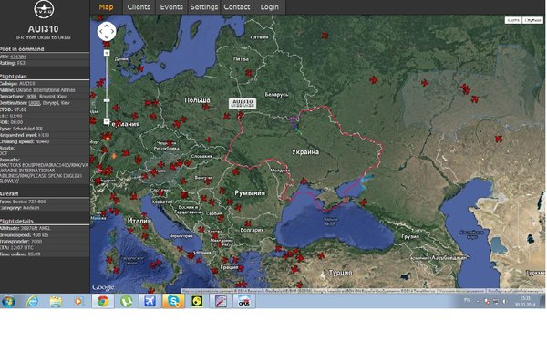Switch the map to Спутник view
The image size is (547, 342).
click(532, 20)
